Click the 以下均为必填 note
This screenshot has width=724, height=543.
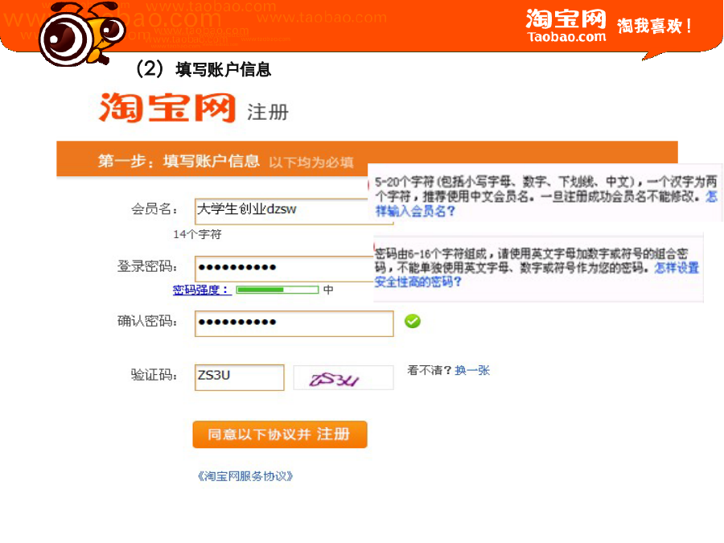pos(311,162)
